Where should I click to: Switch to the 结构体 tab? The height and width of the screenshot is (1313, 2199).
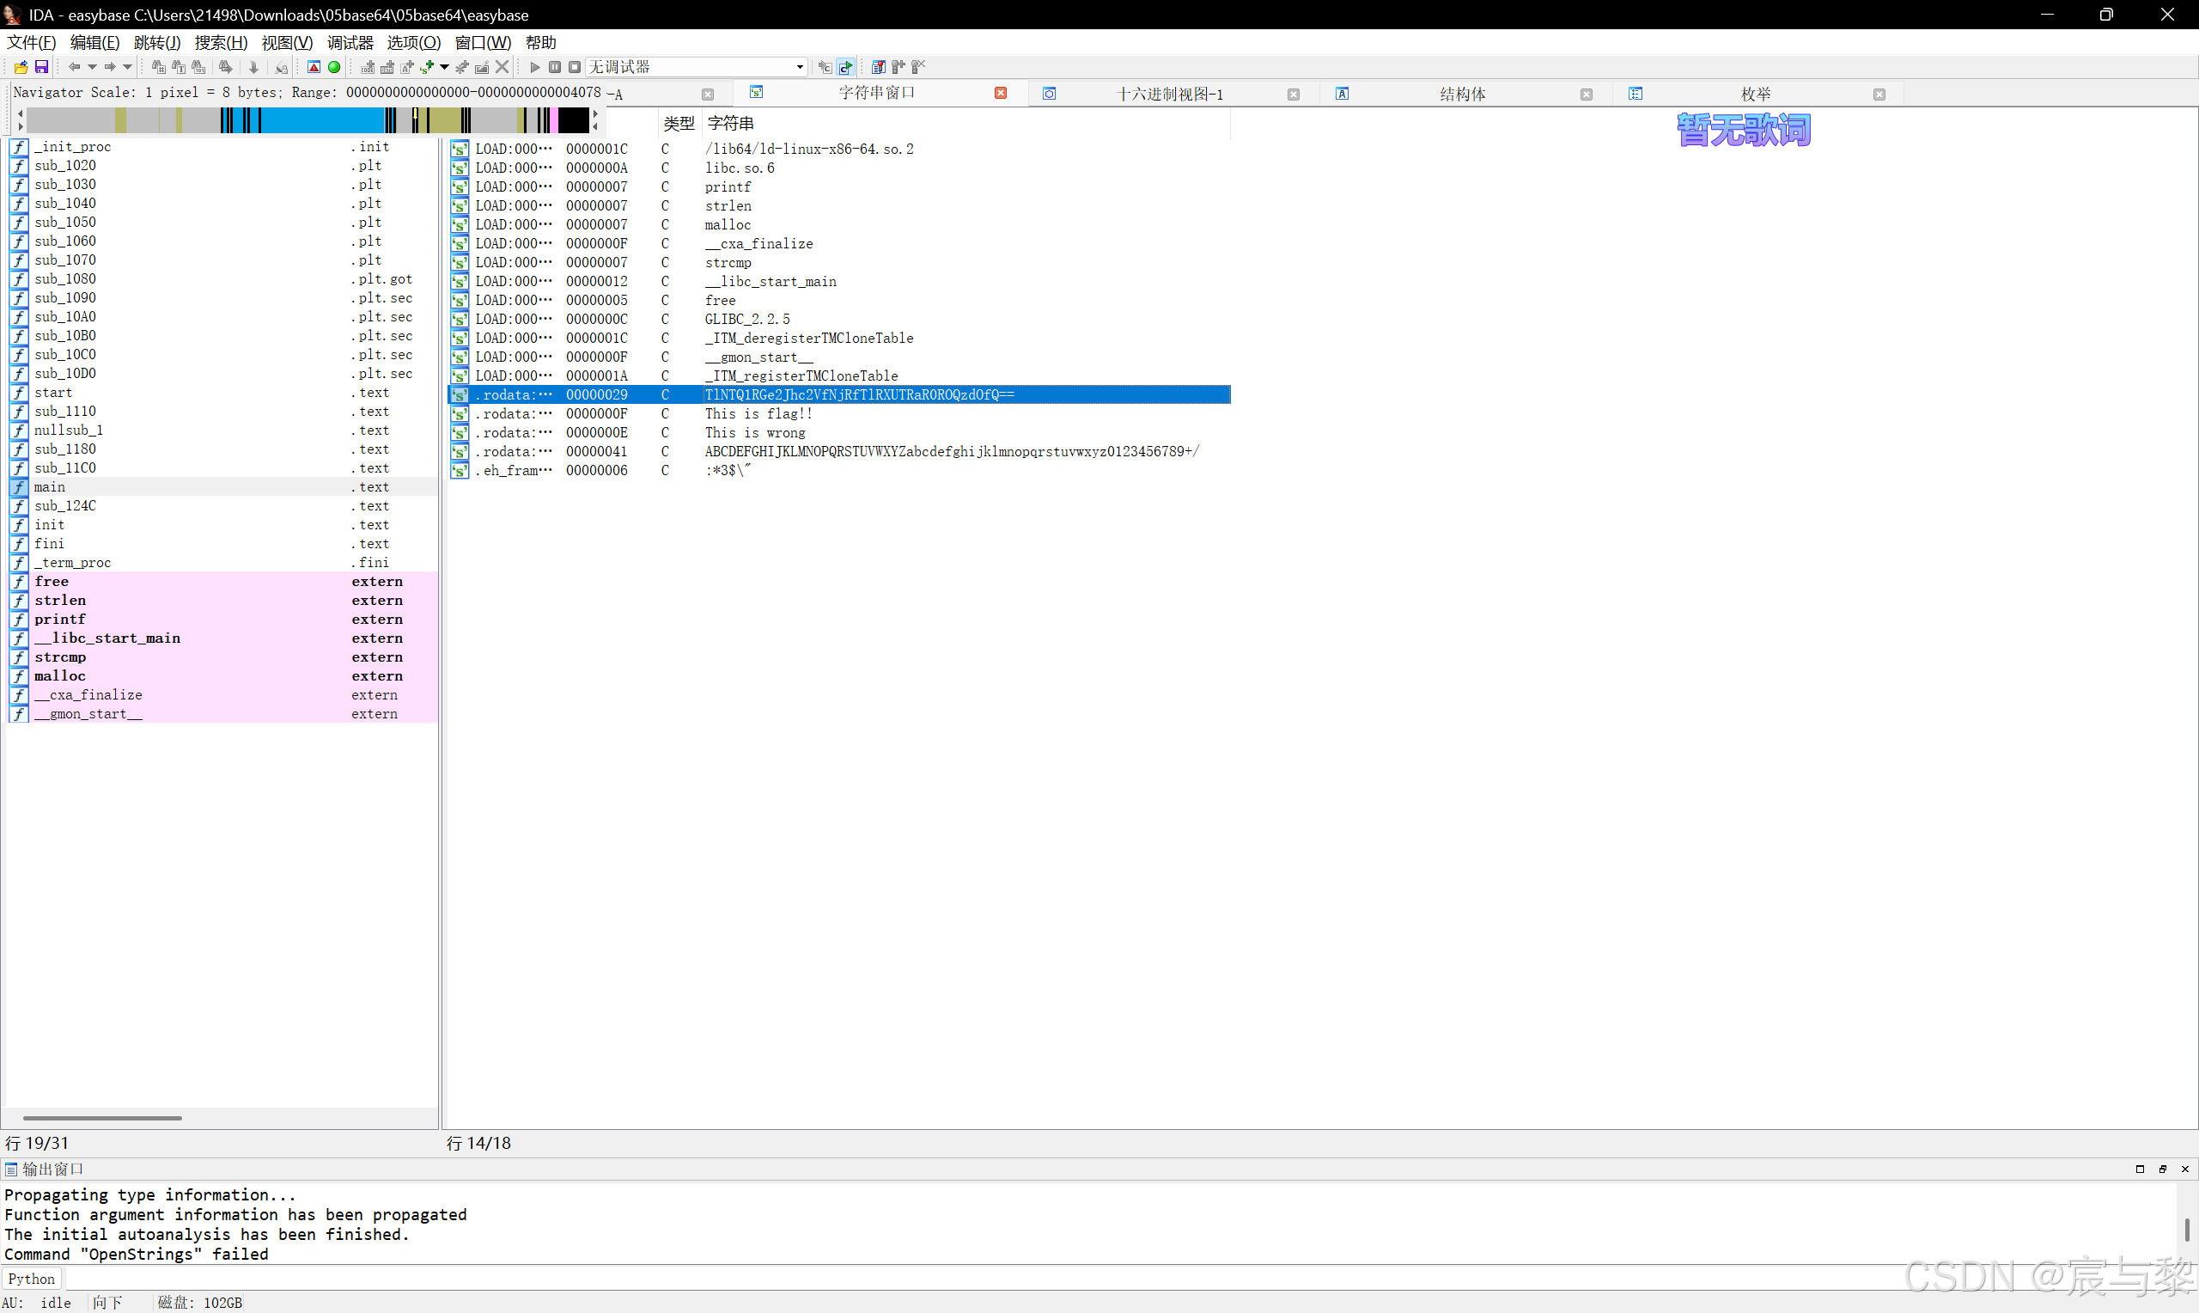click(x=1462, y=94)
